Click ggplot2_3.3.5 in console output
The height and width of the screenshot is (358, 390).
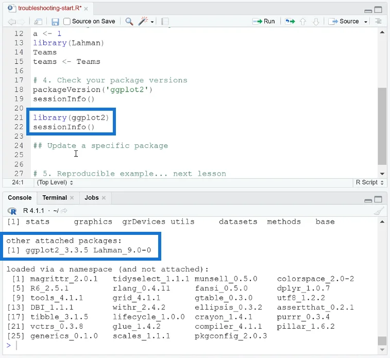tap(57, 250)
